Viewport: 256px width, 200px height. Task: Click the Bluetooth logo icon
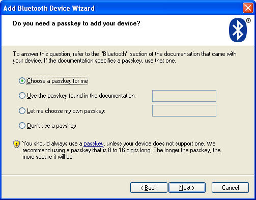(x=238, y=30)
